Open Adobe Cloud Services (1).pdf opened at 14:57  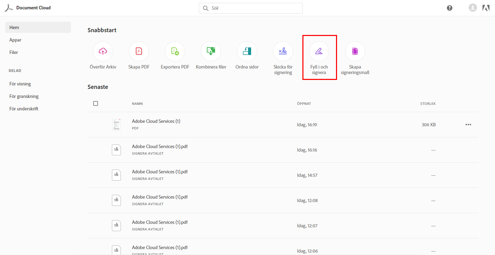160,172
